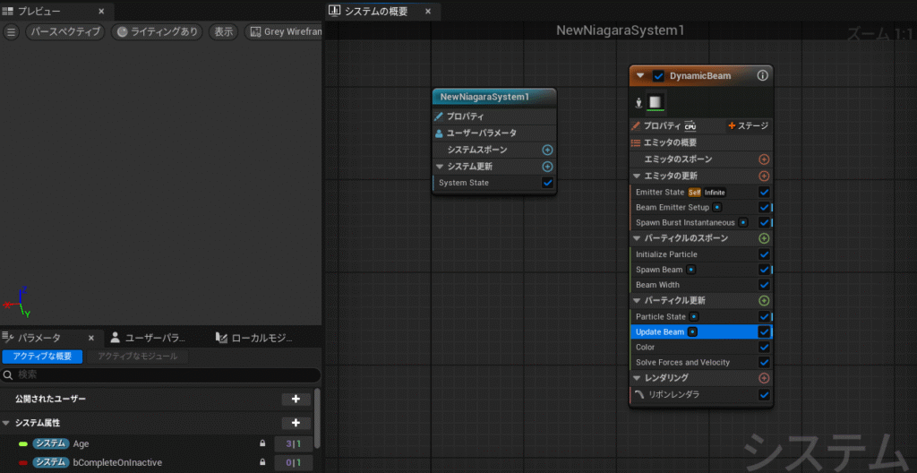This screenshot has height=473, width=917.
Task: Disable the Initialize Particle checkbox
Action: pos(764,254)
